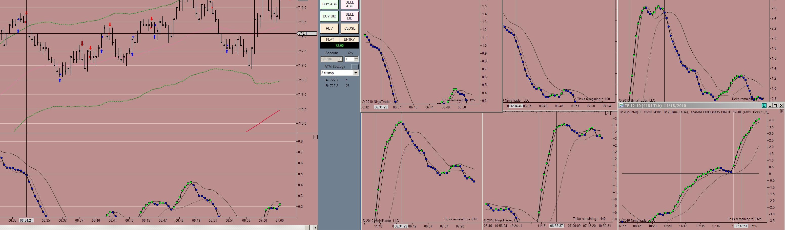The image size is (785, 230).
Task: Click the ENTRY label in Chart Trader
Action: (349, 39)
